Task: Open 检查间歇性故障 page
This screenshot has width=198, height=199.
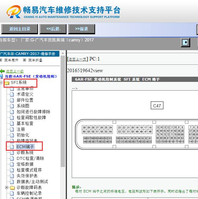Action: 31,117
